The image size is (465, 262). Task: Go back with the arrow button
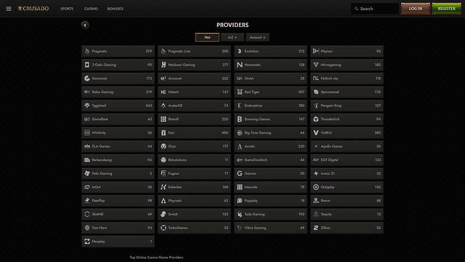pyautogui.click(x=85, y=25)
